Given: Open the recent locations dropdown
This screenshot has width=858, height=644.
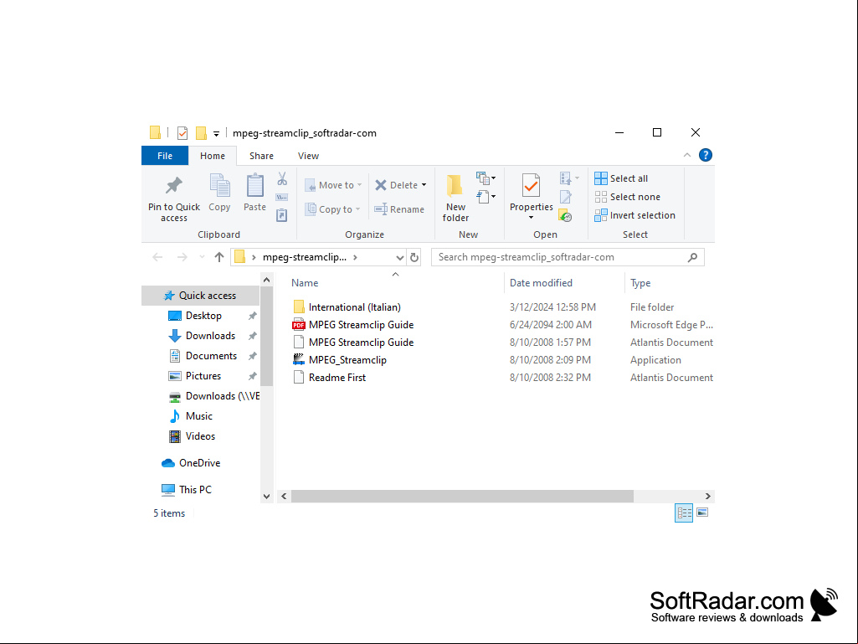Looking at the screenshot, I should (x=202, y=257).
